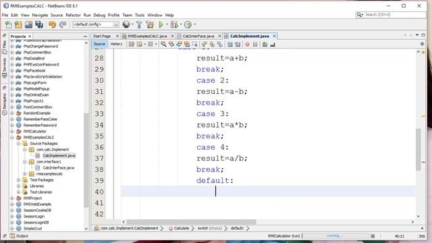Close the Projects panel

tap(30, 36)
